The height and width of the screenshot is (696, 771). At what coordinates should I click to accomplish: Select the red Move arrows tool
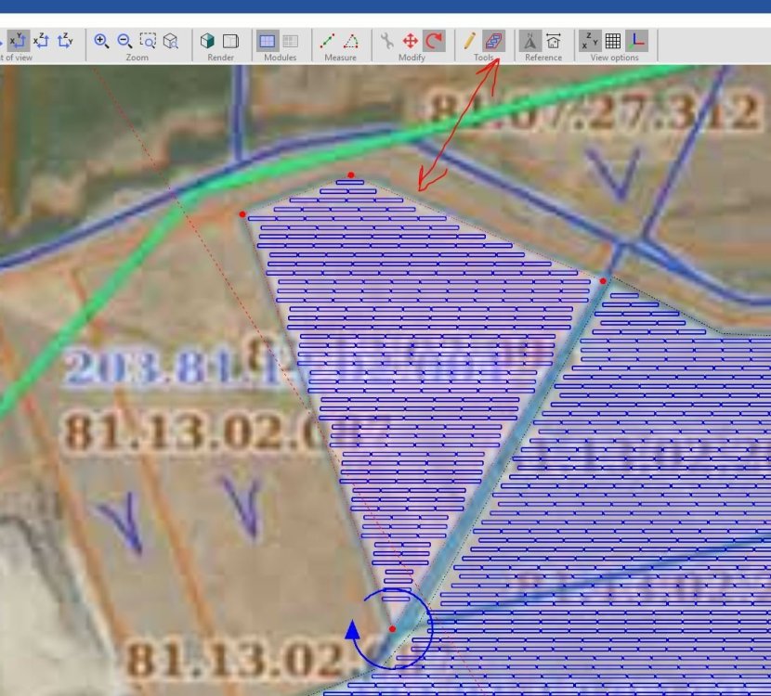click(411, 41)
